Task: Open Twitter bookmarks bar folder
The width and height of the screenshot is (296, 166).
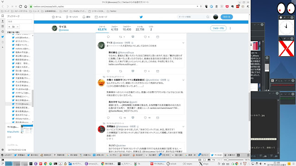Action: [x=111, y=11]
